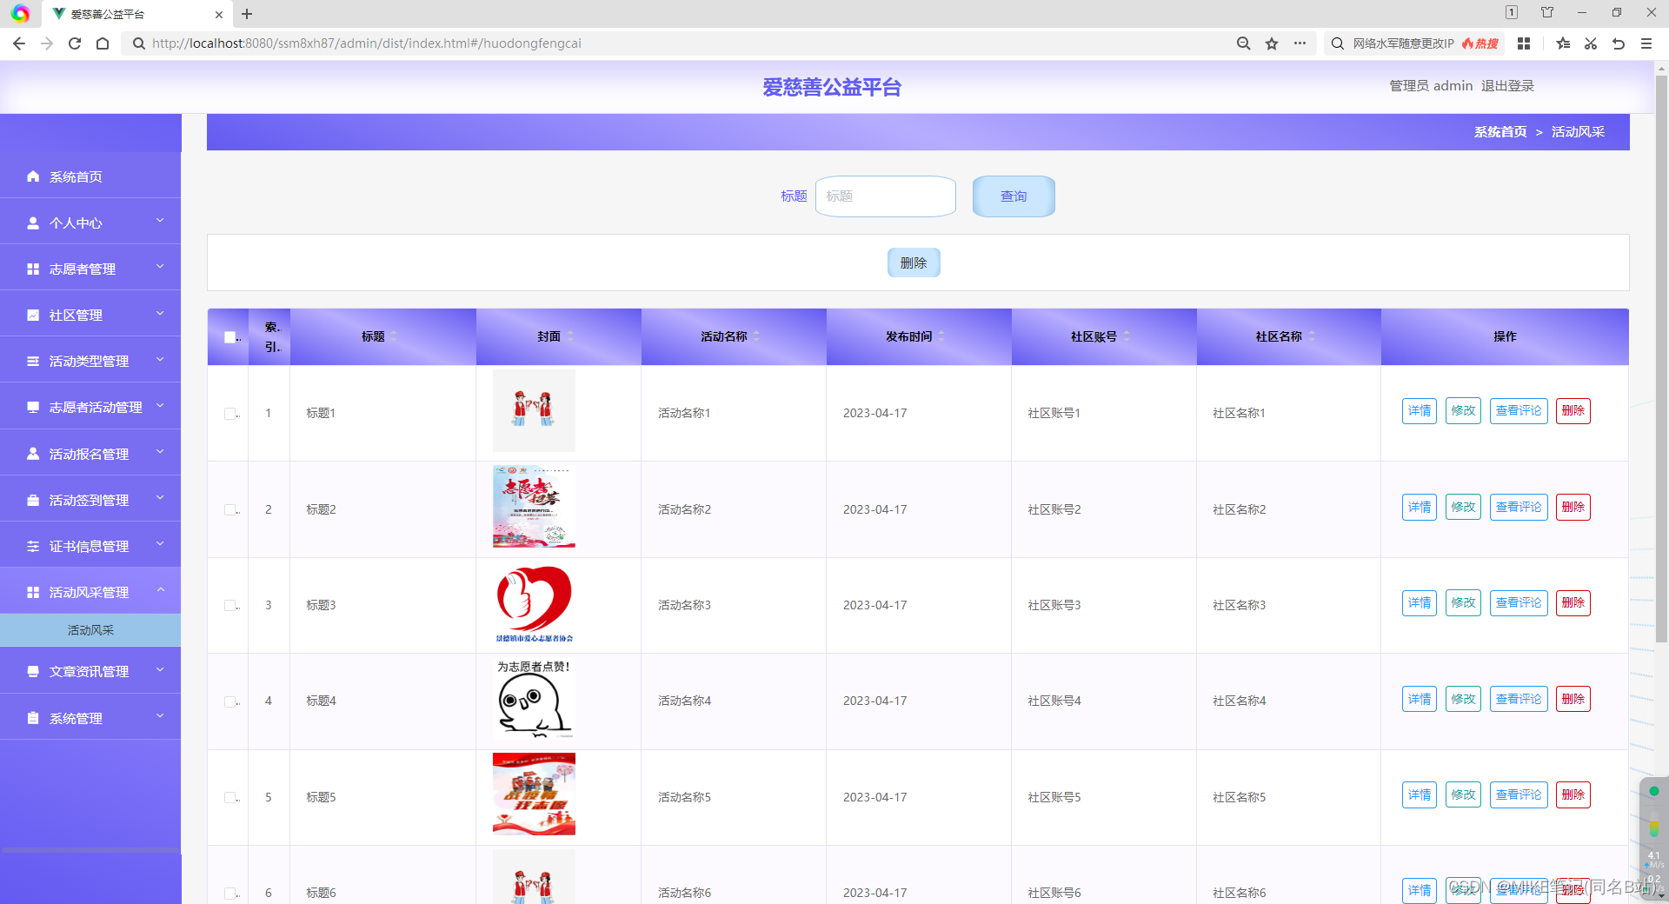Image resolution: width=1669 pixels, height=904 pixels.
Task: Open 证书信息管理 sidebar menu
Action: tap(90, 546)
